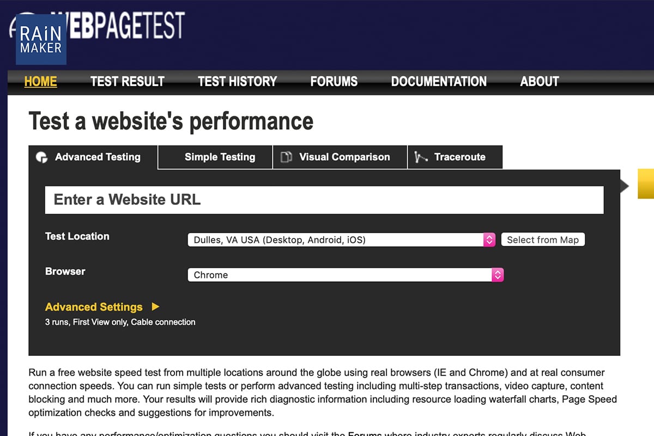The height and width of the screenshot is (436, 654).
Task: Open the ABOUT navigation item
Action: click(539, 82)
